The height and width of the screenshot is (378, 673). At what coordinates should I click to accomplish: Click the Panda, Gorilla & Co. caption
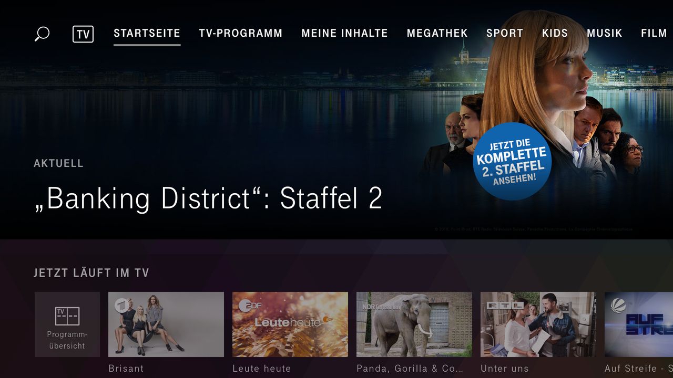[x=410, y=369]
